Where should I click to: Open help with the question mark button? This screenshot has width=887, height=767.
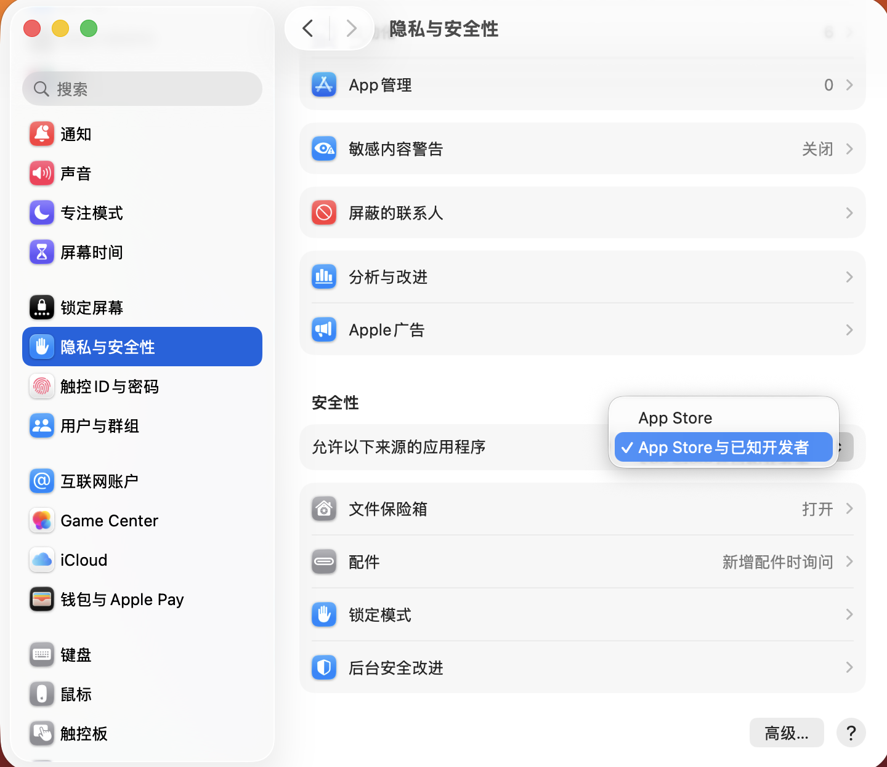tap(851, 733)
